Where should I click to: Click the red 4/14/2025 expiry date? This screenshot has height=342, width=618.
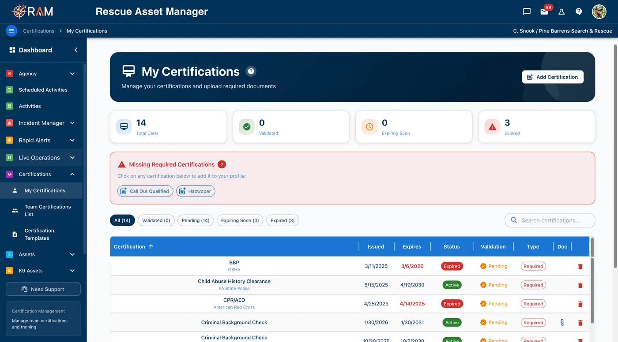[412, 304]
